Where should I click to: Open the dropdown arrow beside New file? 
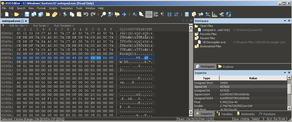pyautogui.click(x=12, y=14)
